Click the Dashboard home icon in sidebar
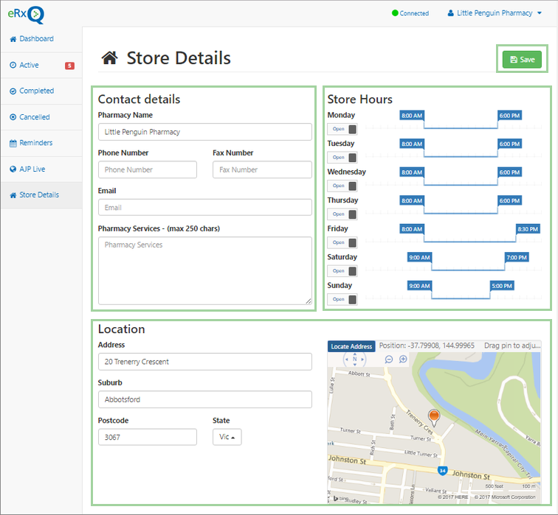 13,39
